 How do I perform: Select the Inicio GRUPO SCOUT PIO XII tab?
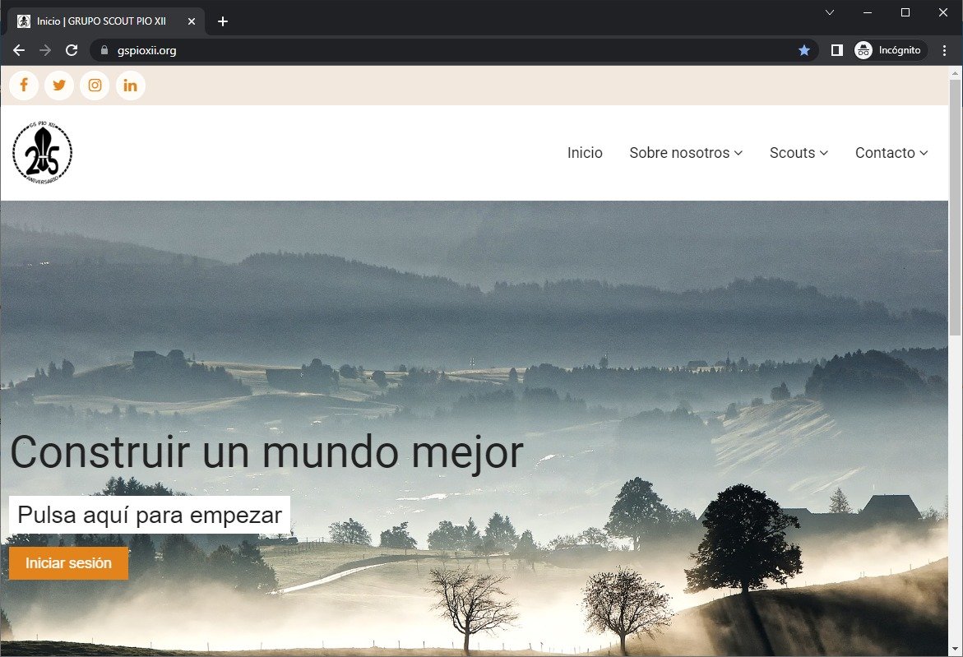tap(103, 21)
